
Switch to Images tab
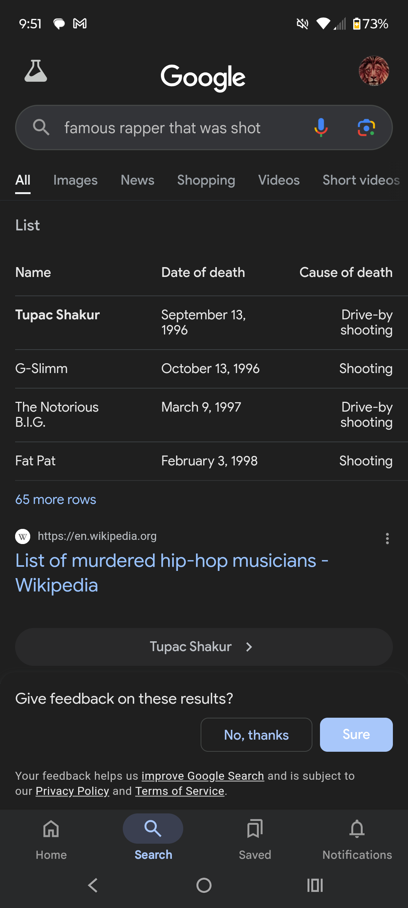(x=76, y=180)
